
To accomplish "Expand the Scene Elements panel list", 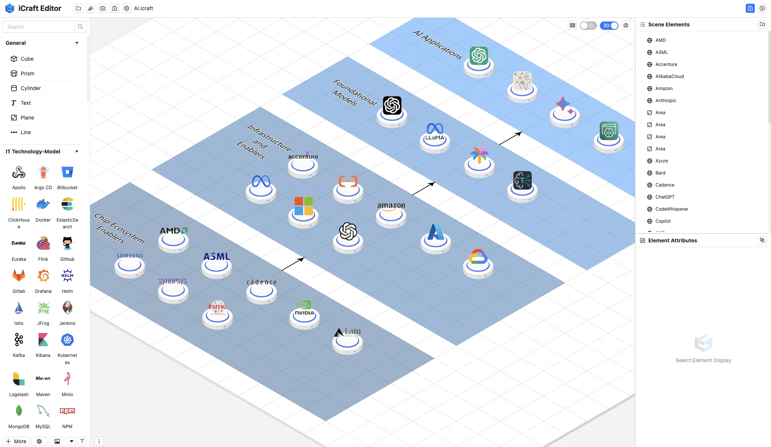I will 643,24.
